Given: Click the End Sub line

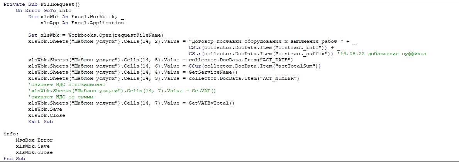Looking at the screenshot, I should tap(14, 159).
